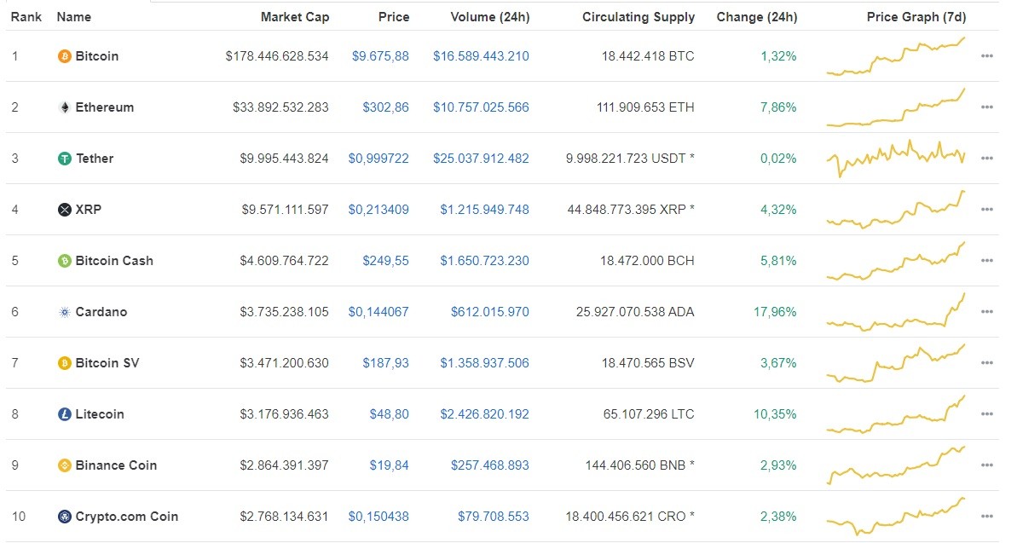Select the Bitcoin Cash coin icon

click(63, 261)
